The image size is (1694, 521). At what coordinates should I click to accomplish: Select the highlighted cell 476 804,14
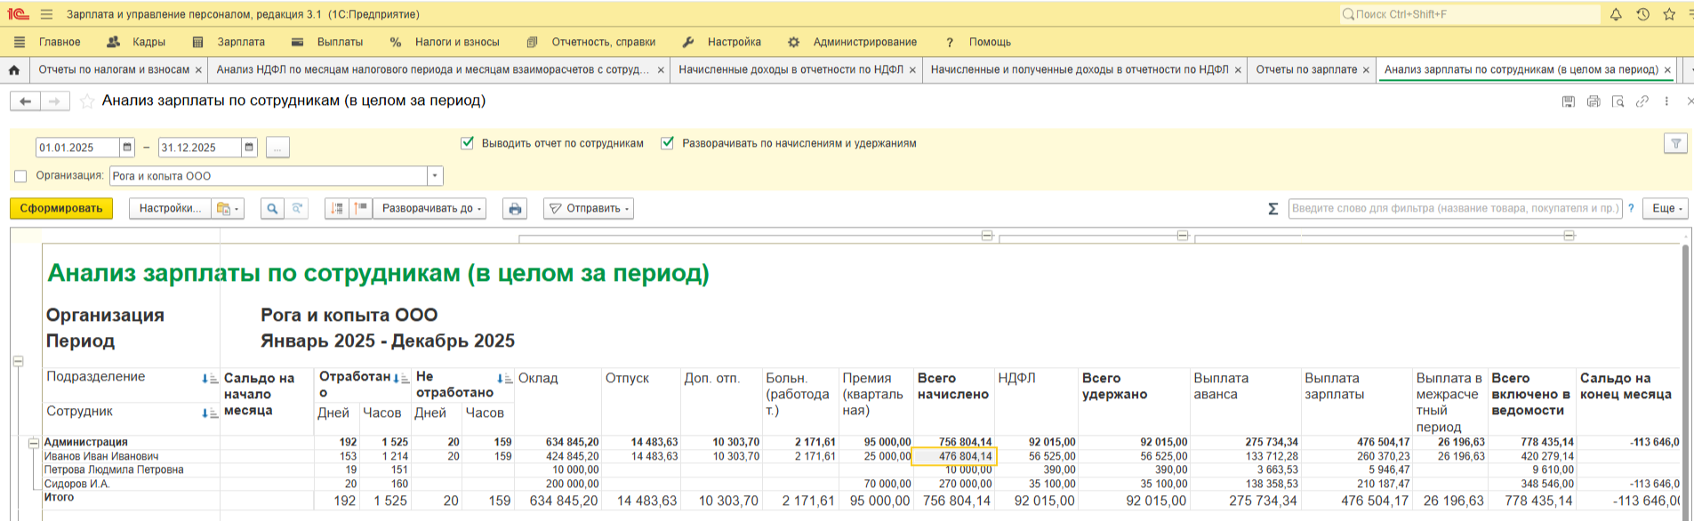(955, 456)
